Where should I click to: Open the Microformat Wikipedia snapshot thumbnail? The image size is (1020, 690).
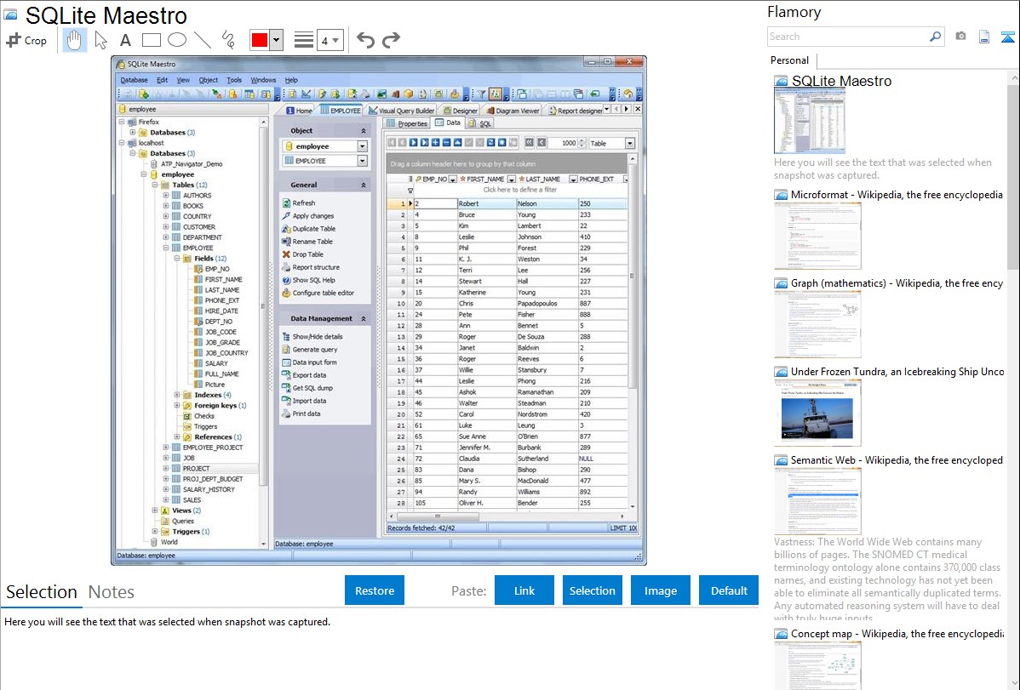[x=817, y=236]
